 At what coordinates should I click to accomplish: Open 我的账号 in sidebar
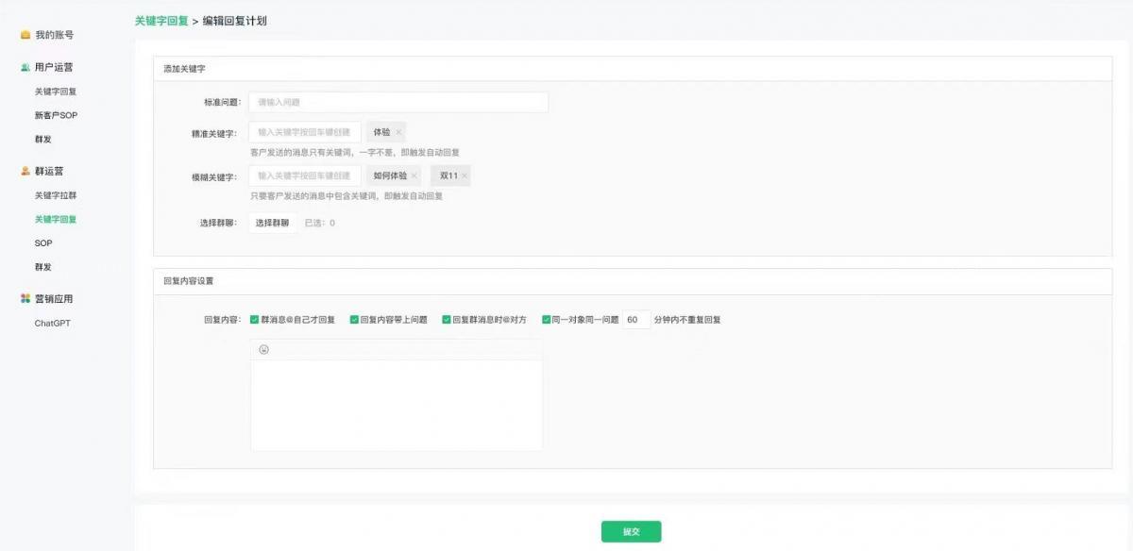(x=54, y=35)
